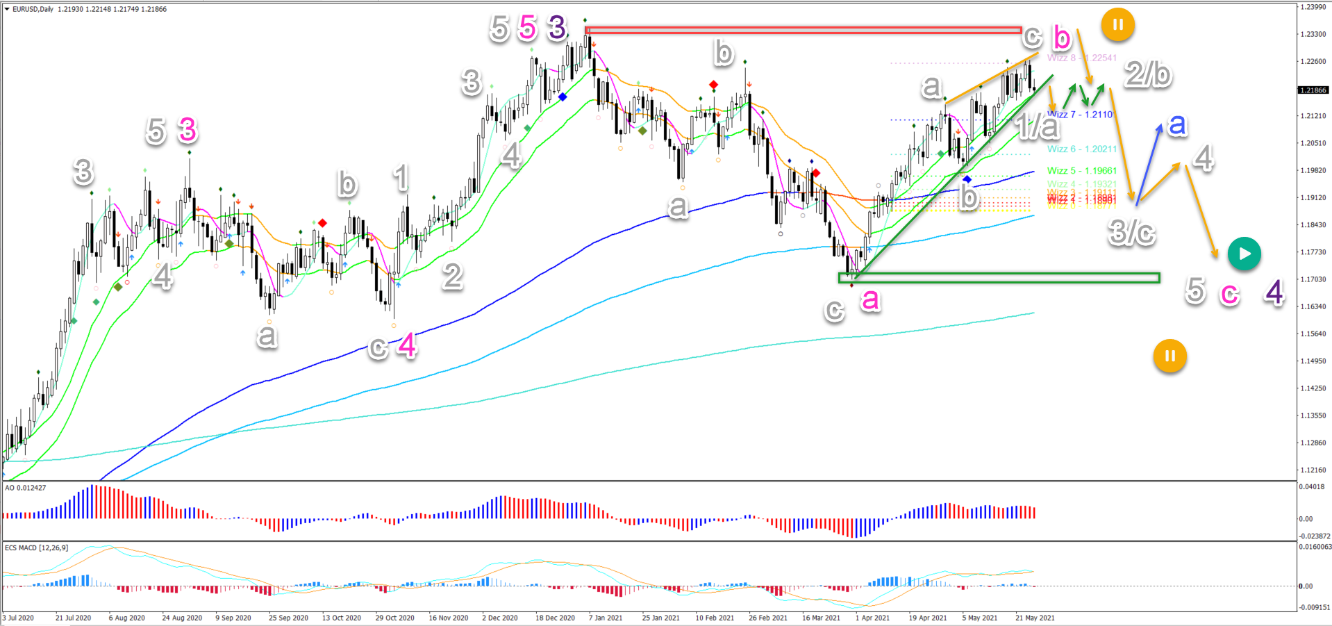Click the -0.009151 MACD scale value
Screen dimensions: 1332x626
point(1314,607)
